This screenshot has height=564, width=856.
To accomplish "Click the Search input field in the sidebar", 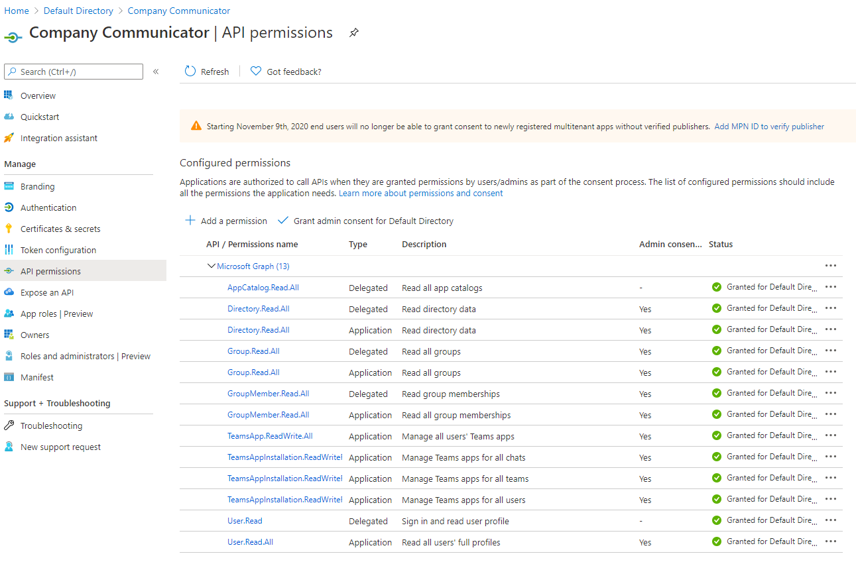I will 73,71.
